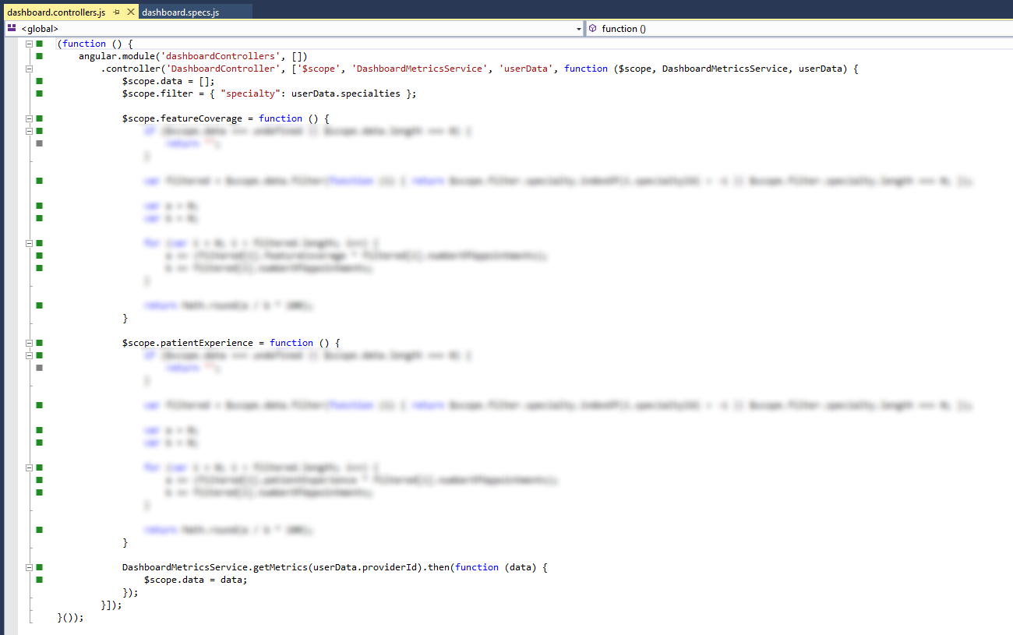This screenshot has width=1013, height=635.
Task: Click green marker beside $scope.filter line
Action: 40,93
